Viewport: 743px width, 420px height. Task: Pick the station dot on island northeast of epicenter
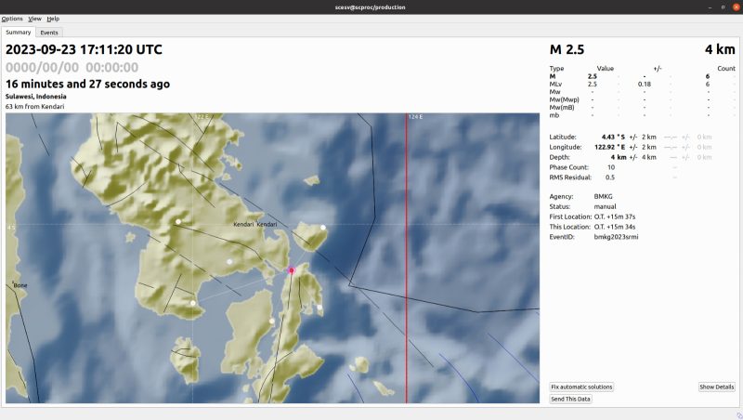point(323,227)
